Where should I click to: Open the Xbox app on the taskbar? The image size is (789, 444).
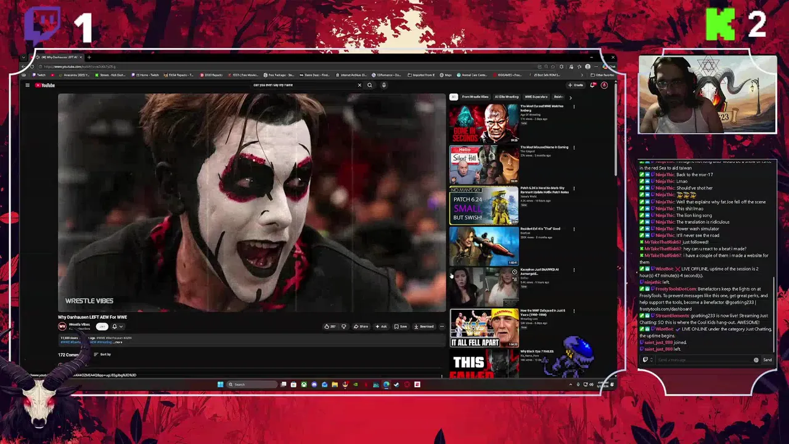pos(304,384)
